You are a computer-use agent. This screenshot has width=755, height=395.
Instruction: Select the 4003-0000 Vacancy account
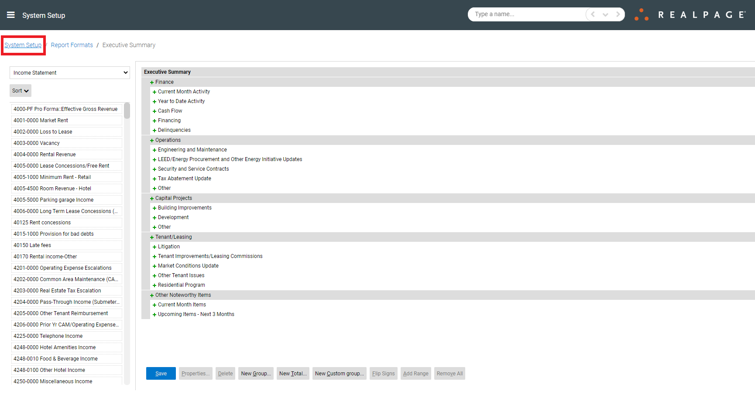[36, 143]
